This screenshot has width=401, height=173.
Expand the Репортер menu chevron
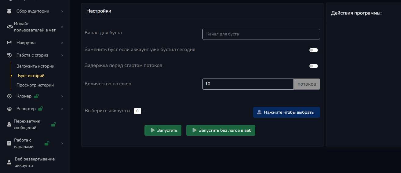[x=62, y=109]
